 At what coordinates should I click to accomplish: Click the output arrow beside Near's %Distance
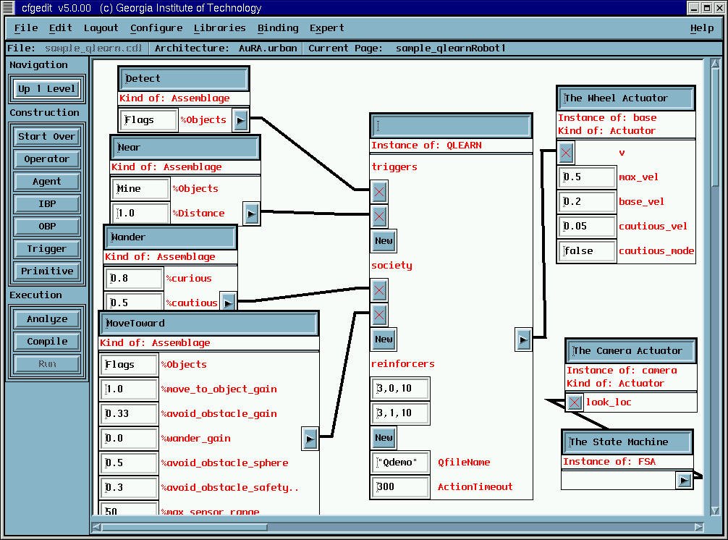click(251, 214)
